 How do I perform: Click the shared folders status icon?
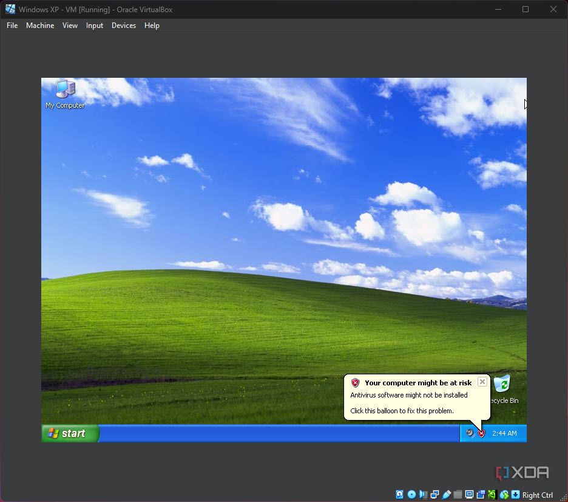click(x=458, y=494)
